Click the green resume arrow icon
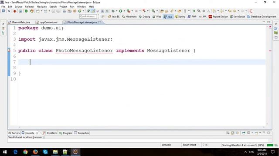This screenshot has width=279, height=156. (194, 11)
